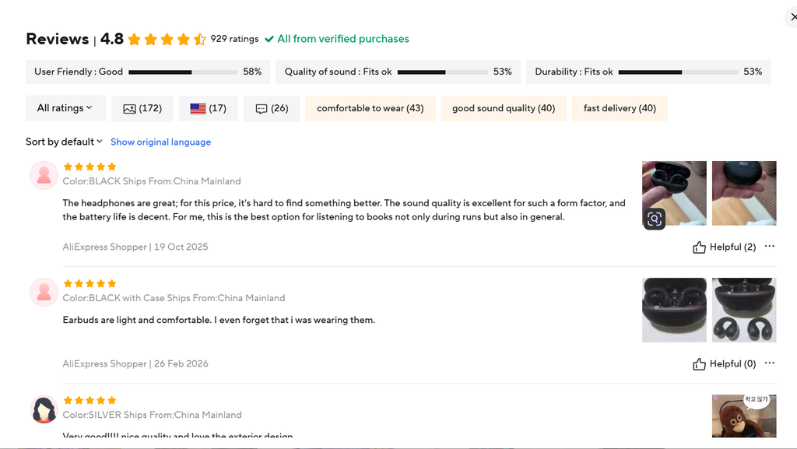Click the User Friendly rating bar
Viewport: 797px width, 449px height.
click(182, 72)
